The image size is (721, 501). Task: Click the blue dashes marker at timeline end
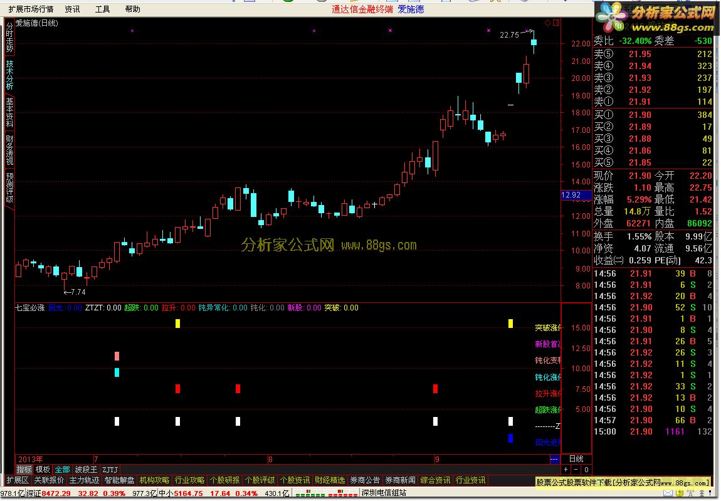point(555,459)
